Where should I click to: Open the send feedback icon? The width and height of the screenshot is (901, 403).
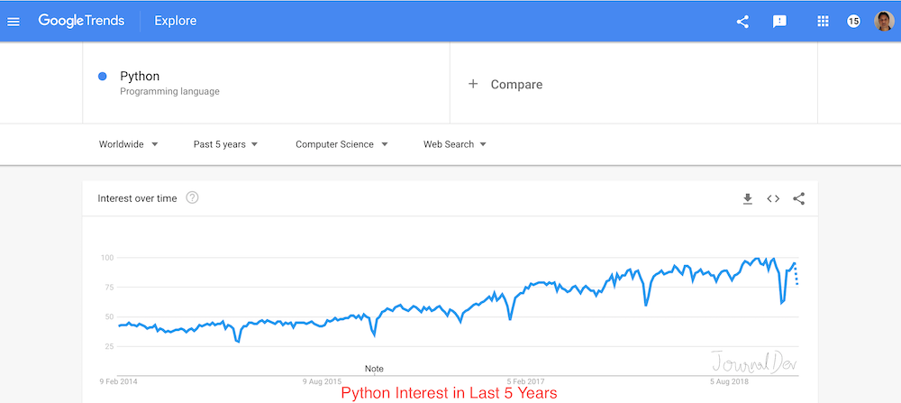(x=780, y=22)
